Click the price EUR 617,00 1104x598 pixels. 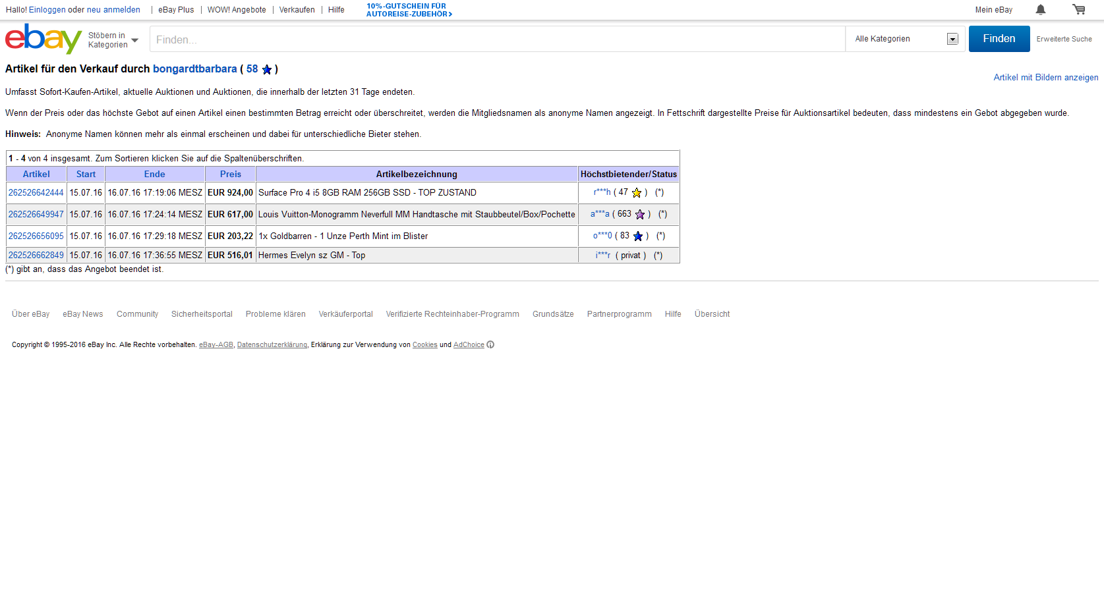230,215
